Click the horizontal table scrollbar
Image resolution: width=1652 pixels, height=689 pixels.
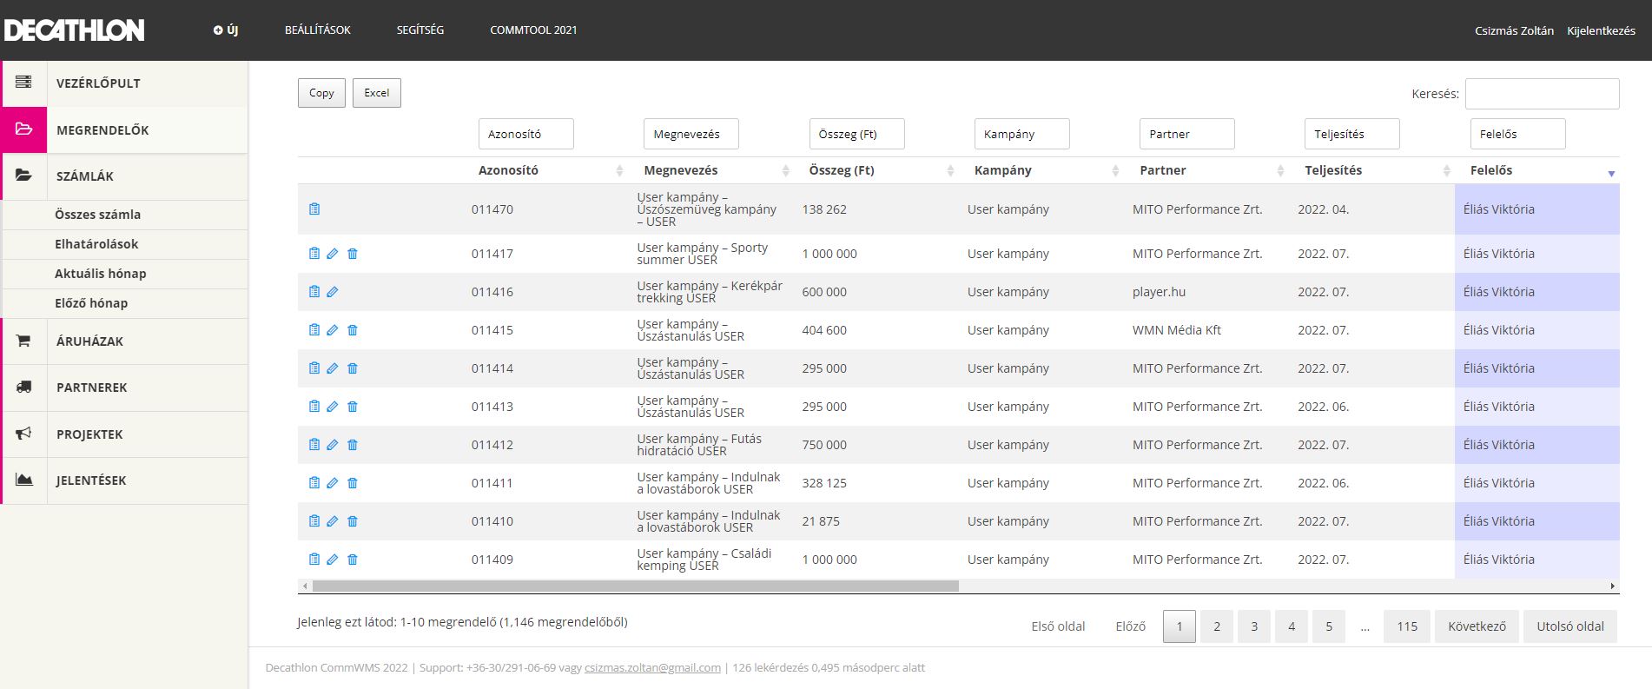(x=635, y=586)
